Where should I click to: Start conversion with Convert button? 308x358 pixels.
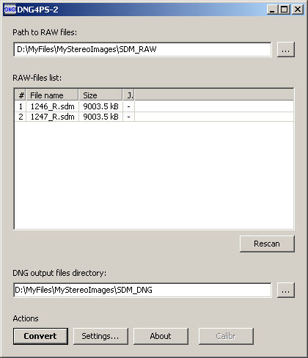click(x=40, y=336)
